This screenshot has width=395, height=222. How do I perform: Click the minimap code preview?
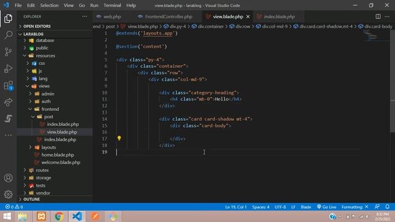[372, 36]
